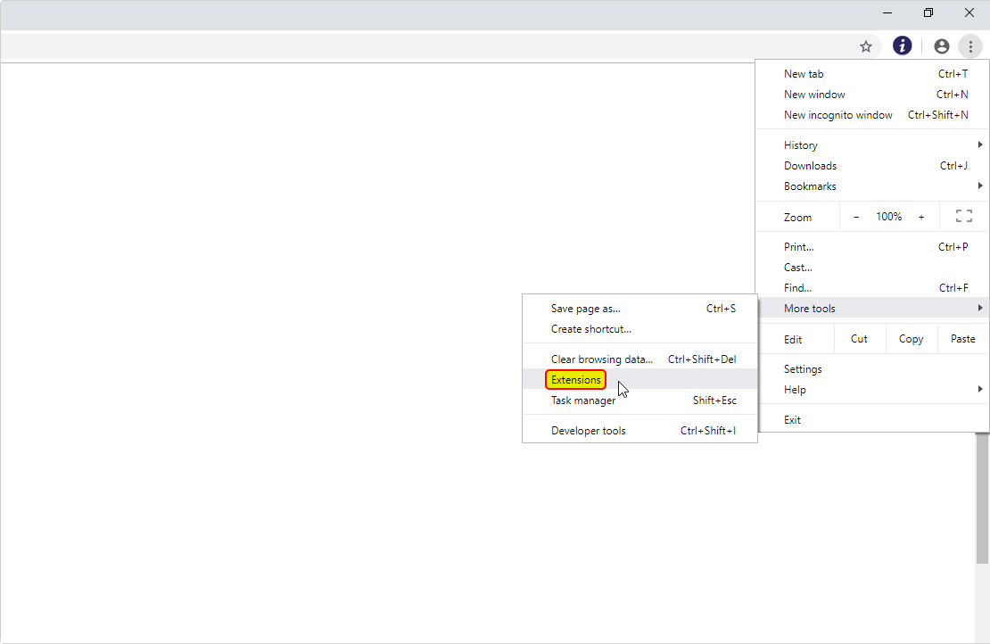The width and height of the screenshot is (990, 644).
Task: Open a New incognito window
Action: (838, 115)
